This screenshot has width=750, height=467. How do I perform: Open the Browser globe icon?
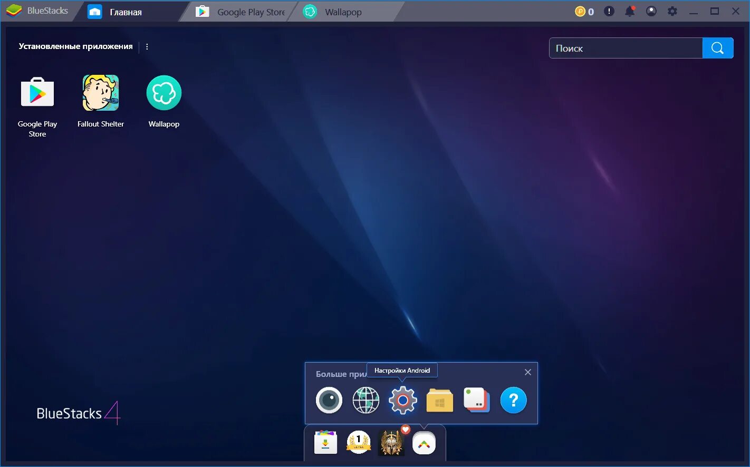pos(366,401)
